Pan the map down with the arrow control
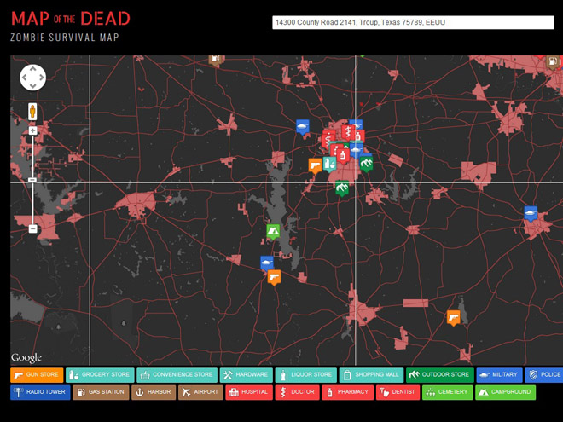The height and width of the screenshot is (422, 563). click(x=32, y=86)
